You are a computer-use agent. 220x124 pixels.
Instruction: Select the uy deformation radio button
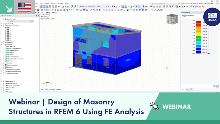tap(6, 32)
